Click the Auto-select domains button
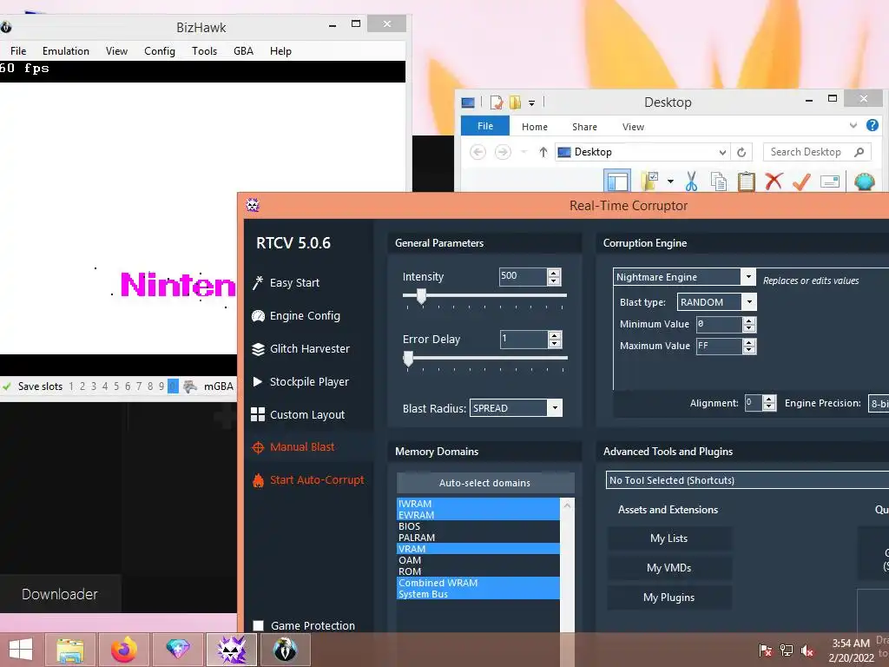The height and width of the screenshot is (667, 889). coord(485,483)
